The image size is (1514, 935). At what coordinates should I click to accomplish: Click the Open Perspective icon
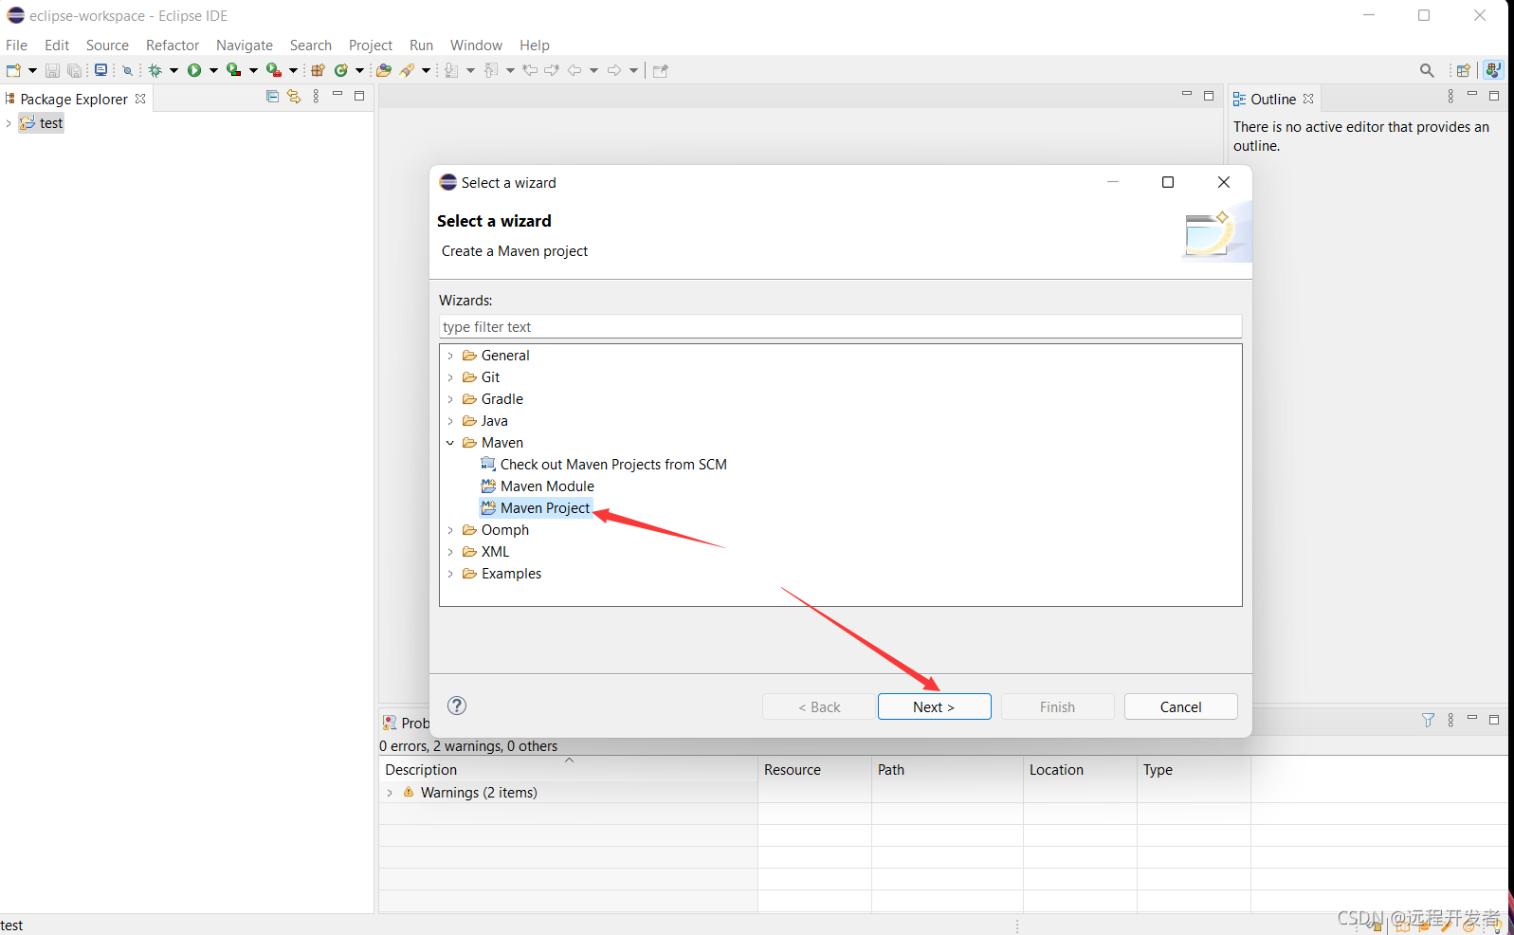(x=1464, y=70)
